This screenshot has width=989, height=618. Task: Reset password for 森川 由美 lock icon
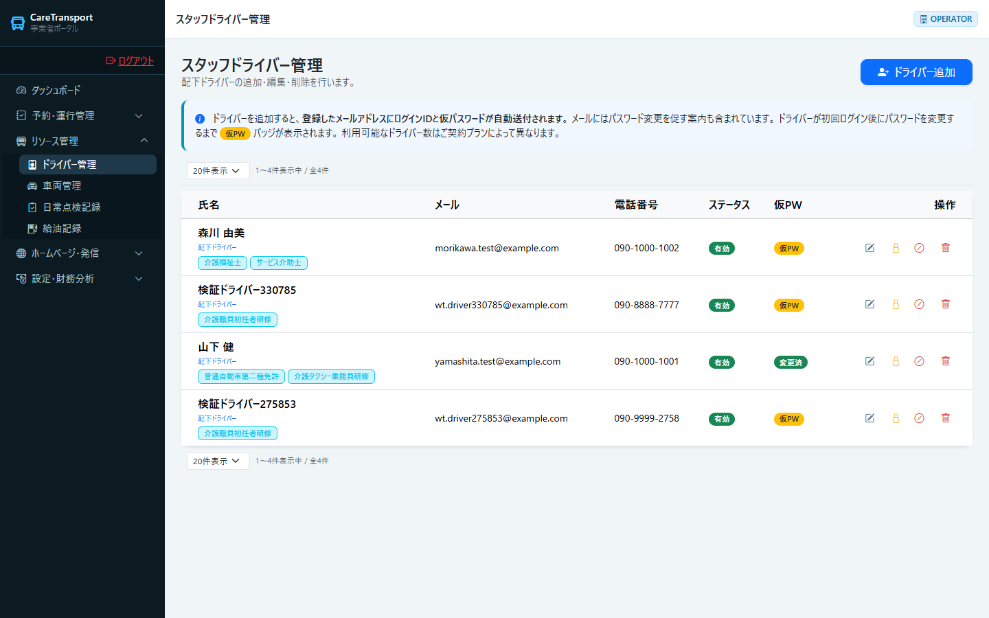tap(896, 248)
